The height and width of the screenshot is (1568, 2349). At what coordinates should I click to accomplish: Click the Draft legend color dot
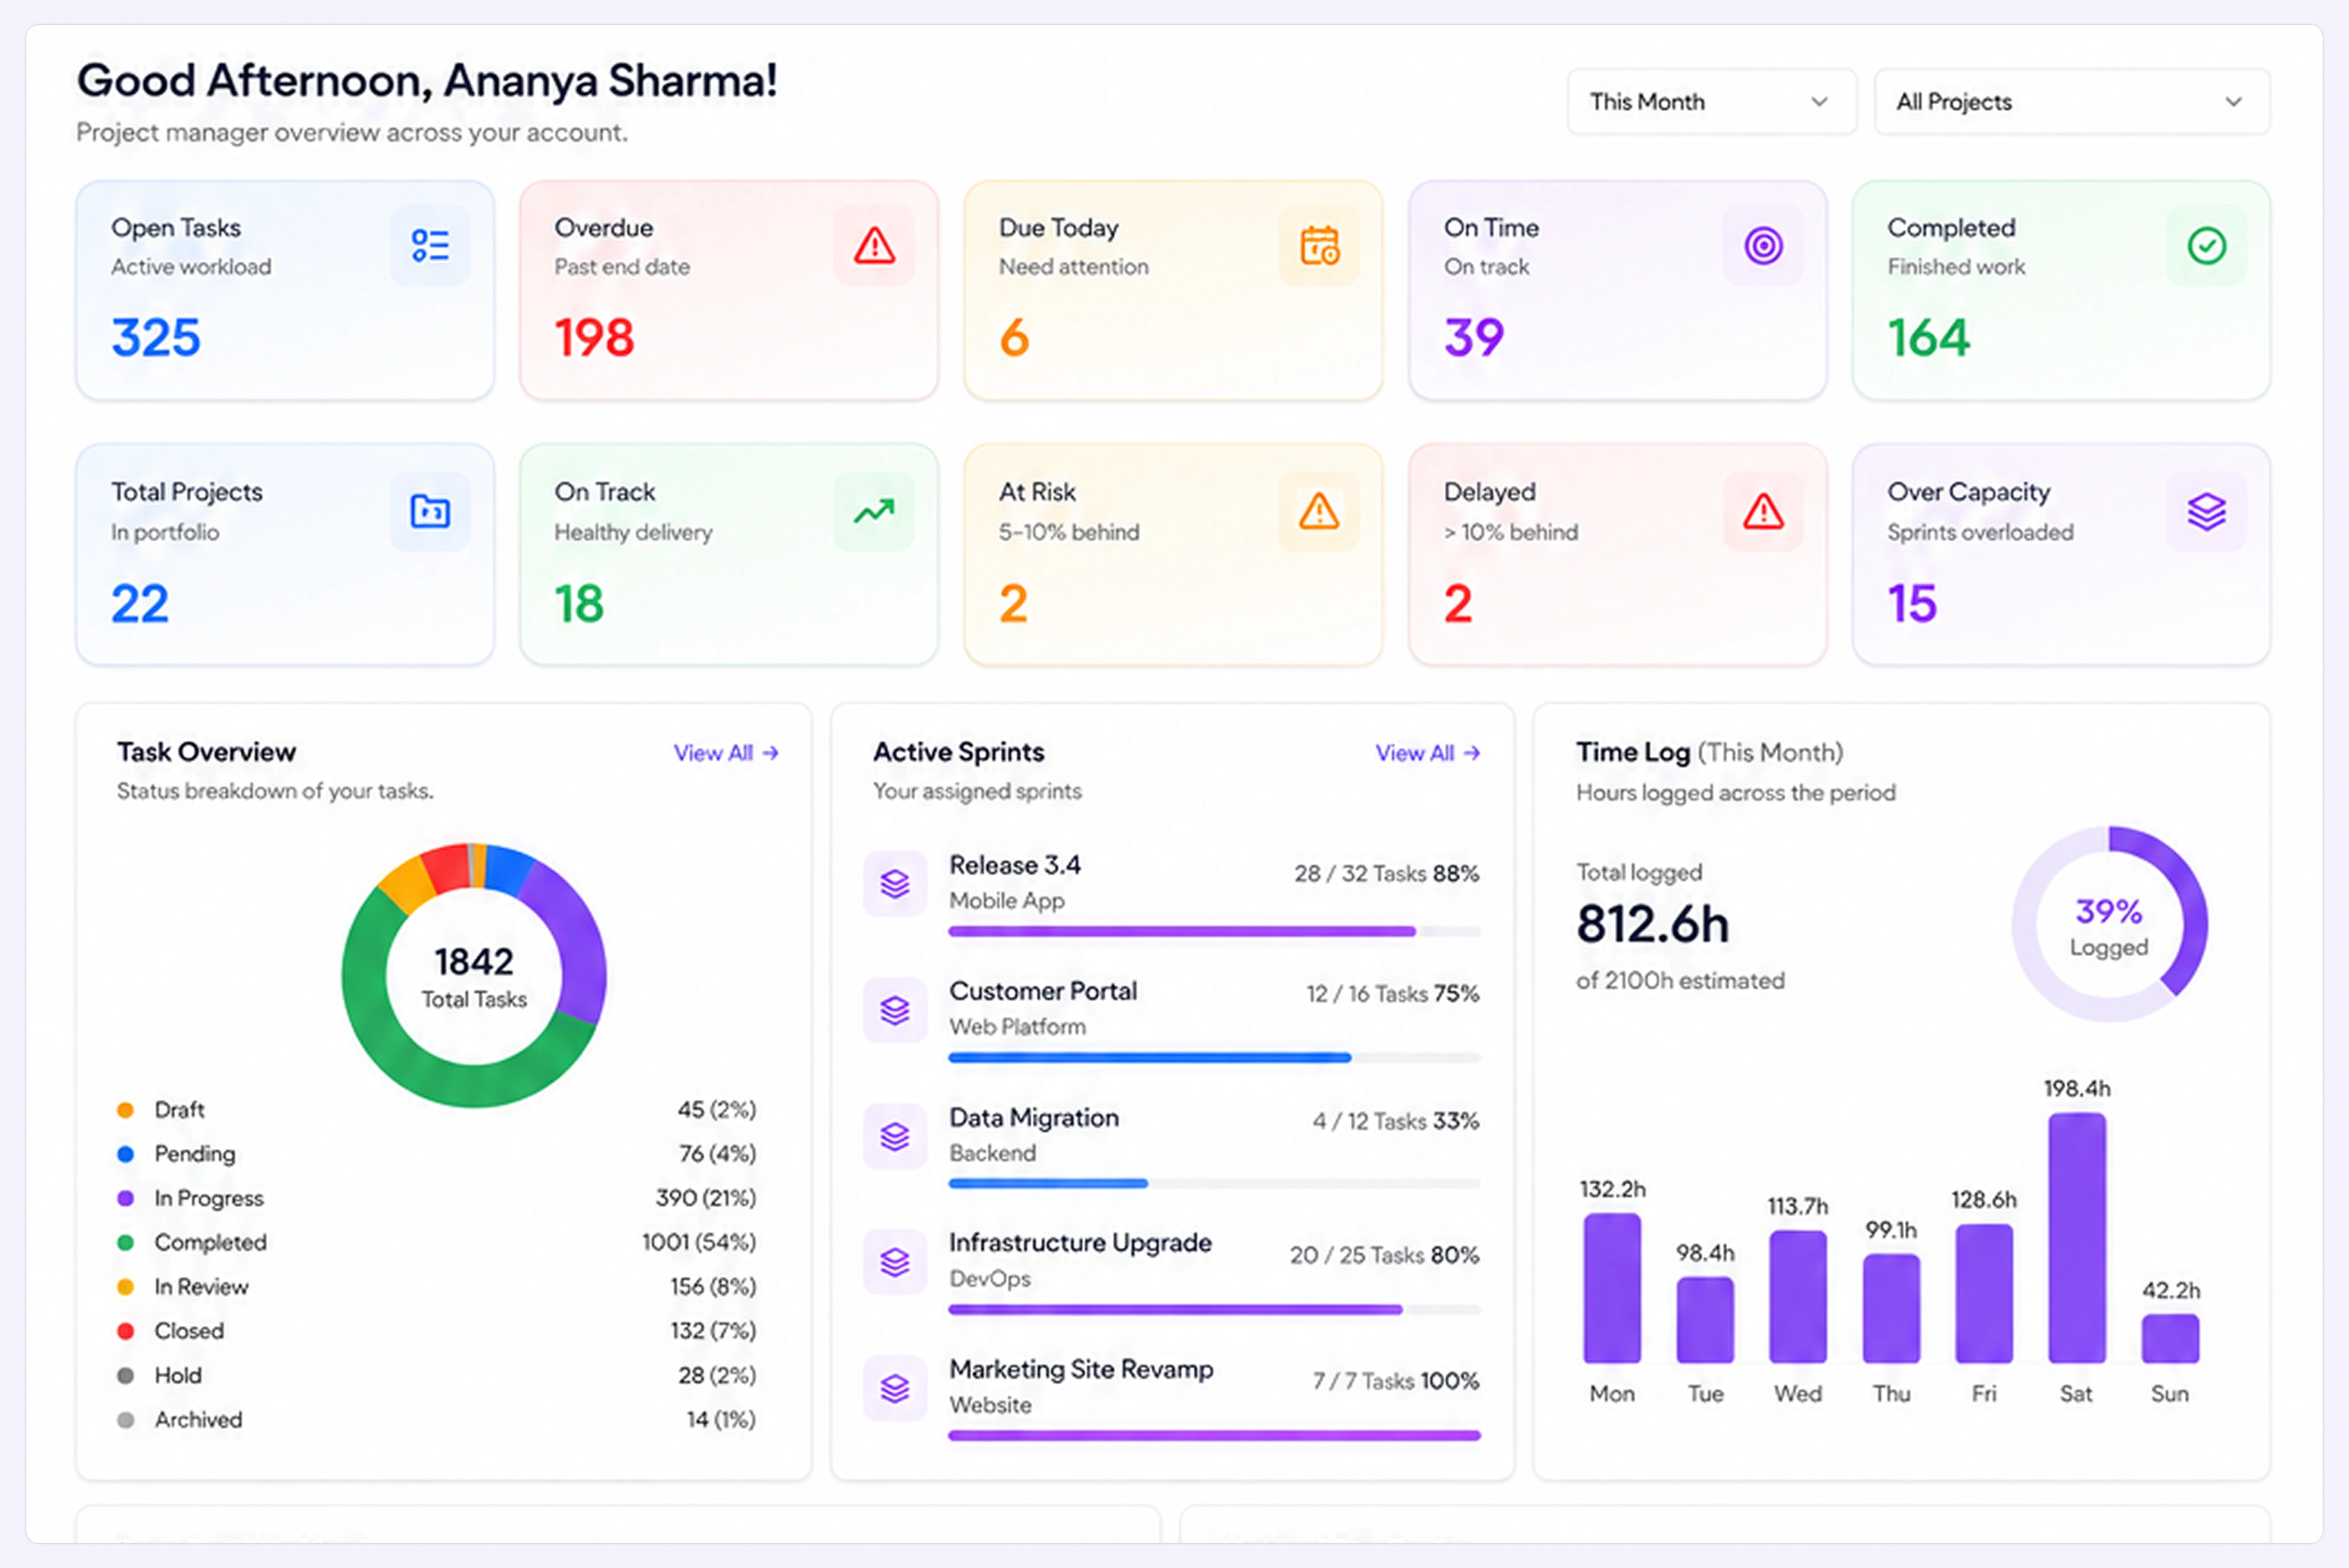pos(126,1110)
